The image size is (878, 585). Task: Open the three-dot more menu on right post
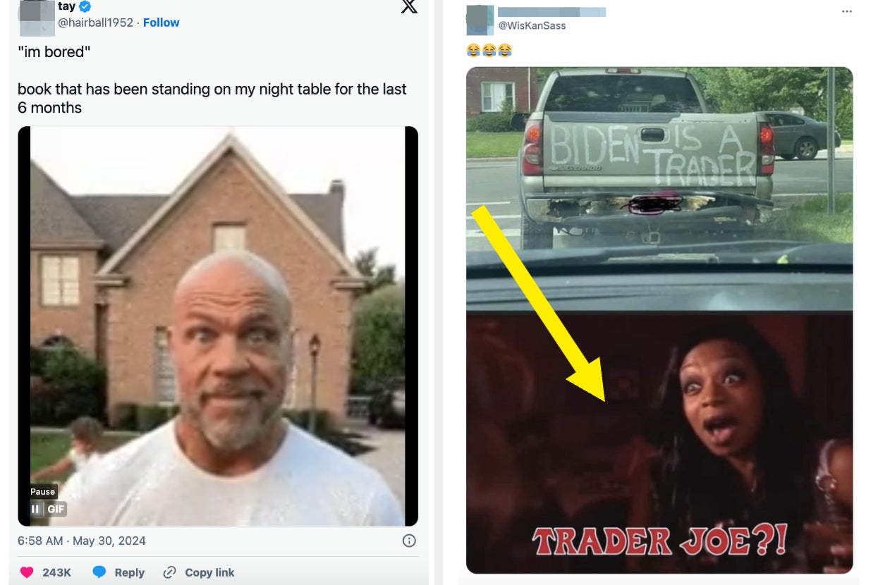coord(847,11)
